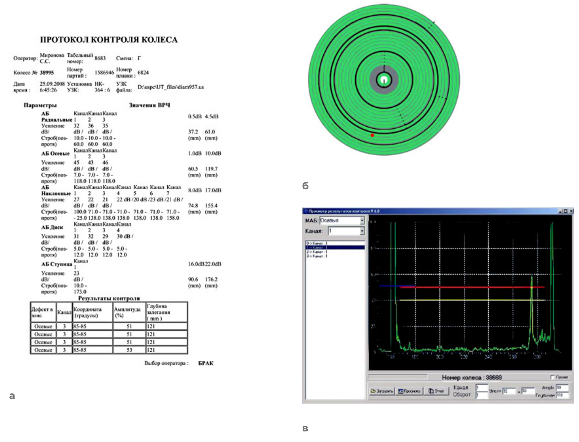The height and width of the screenshot is (442, 579).
Task: Click the Отчет (report) button
Action: (436, 391)
